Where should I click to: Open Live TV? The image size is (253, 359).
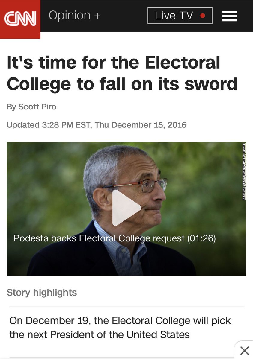coord(180,16)
